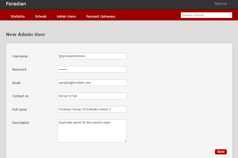Select the Username field showing fgigroupadminnew

(92, 56)
